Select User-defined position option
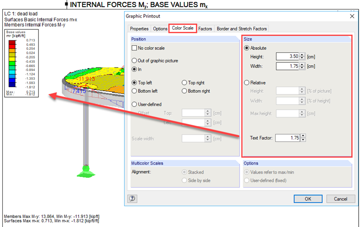Viewport: 362px width, 227px height. pos(134,104)
